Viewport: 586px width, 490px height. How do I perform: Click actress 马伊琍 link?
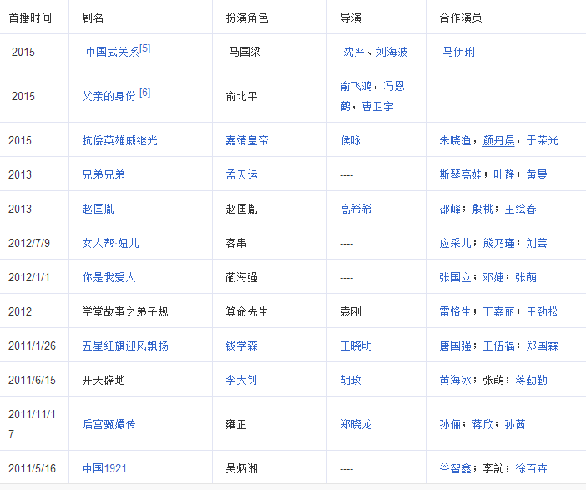tap(457, 52)
